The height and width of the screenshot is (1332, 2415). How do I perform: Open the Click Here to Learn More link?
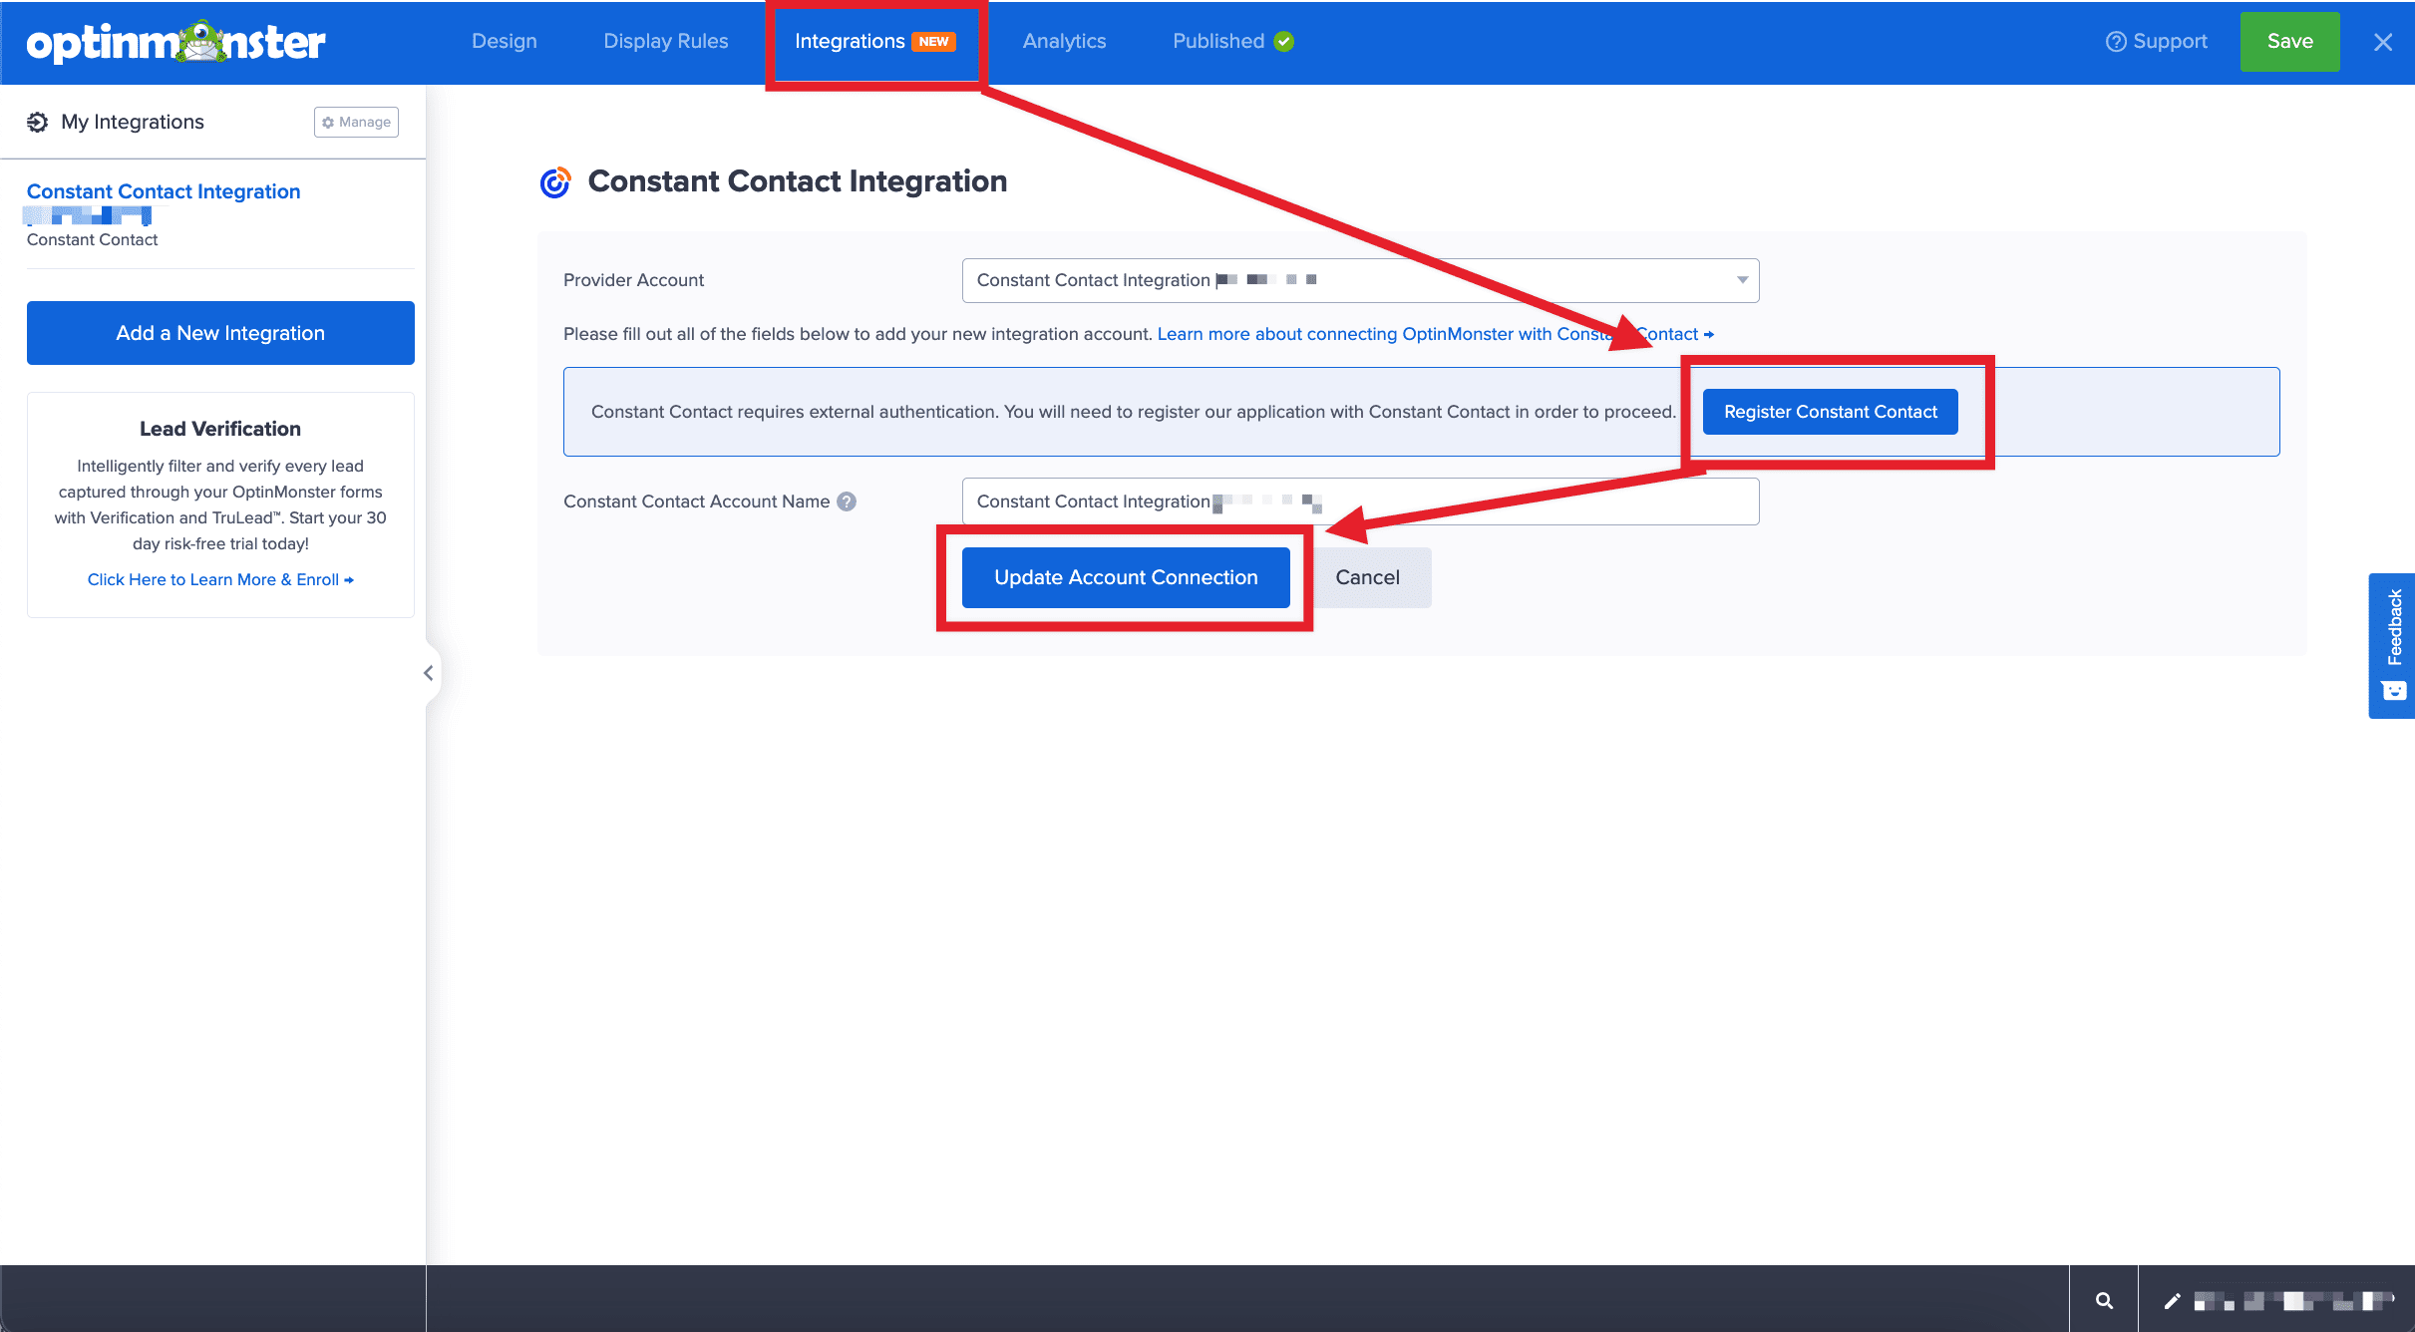tap(220, 579)
